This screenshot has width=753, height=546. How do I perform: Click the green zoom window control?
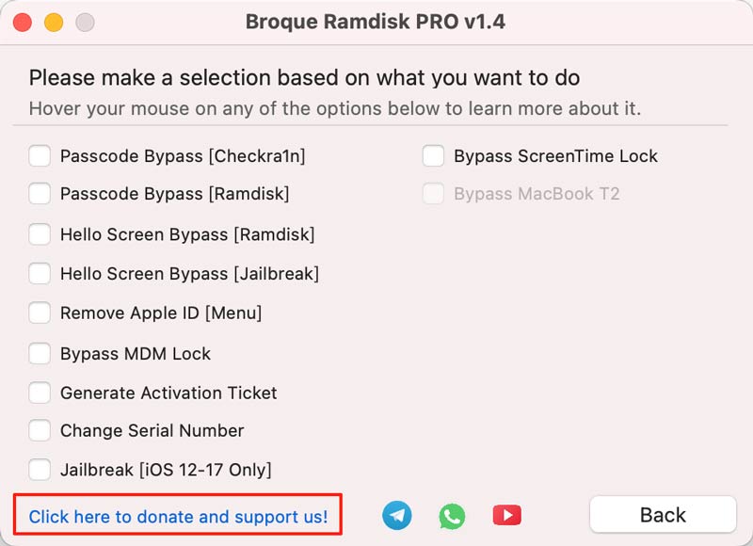(85, 21)
